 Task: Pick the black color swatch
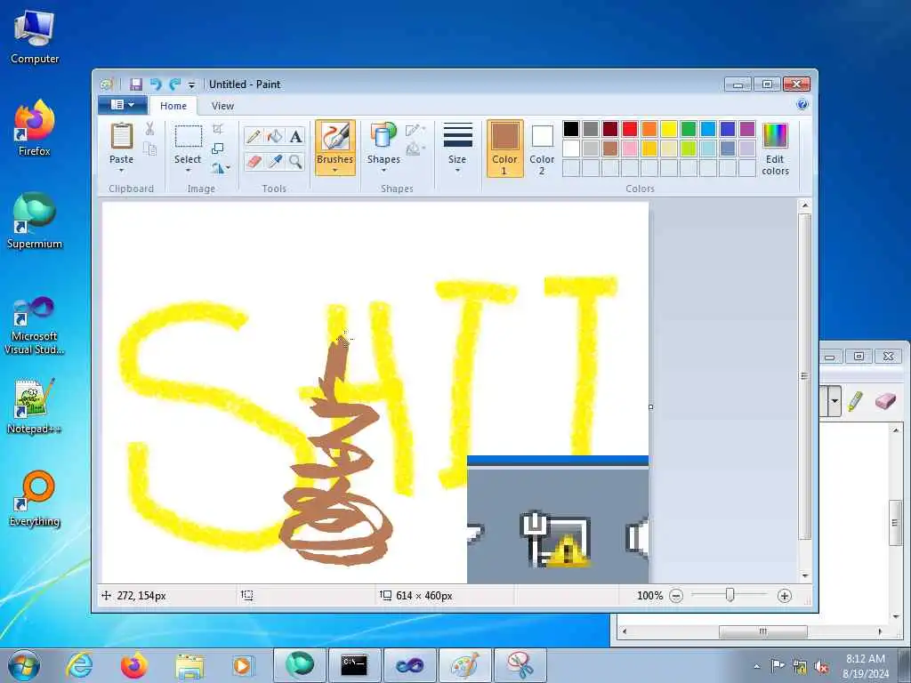[571, 129]
